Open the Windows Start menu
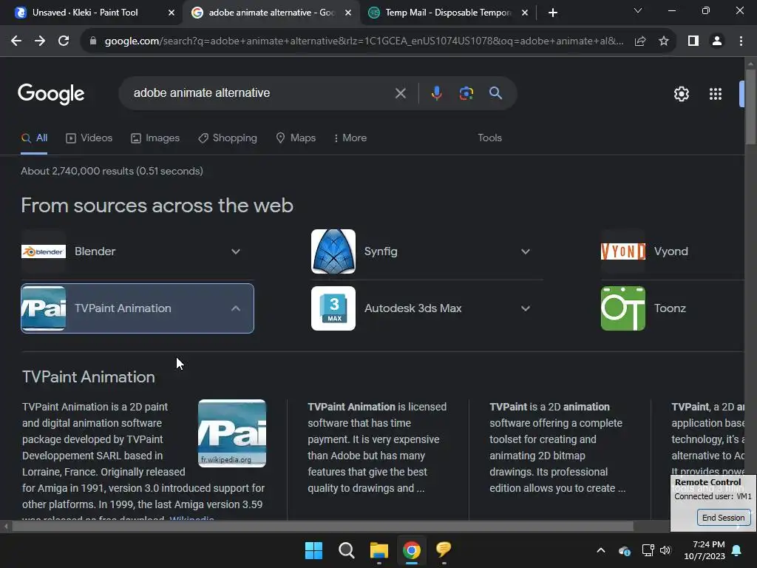Image resolution: width=757 pixels, height=568 pixels. click(313, 550)
